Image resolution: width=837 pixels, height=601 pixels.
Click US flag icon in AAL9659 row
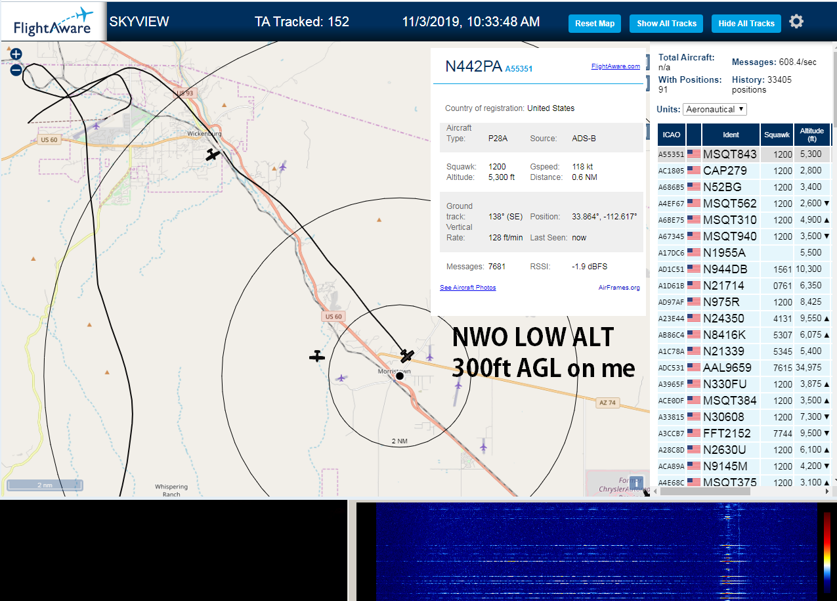[694, 368]
